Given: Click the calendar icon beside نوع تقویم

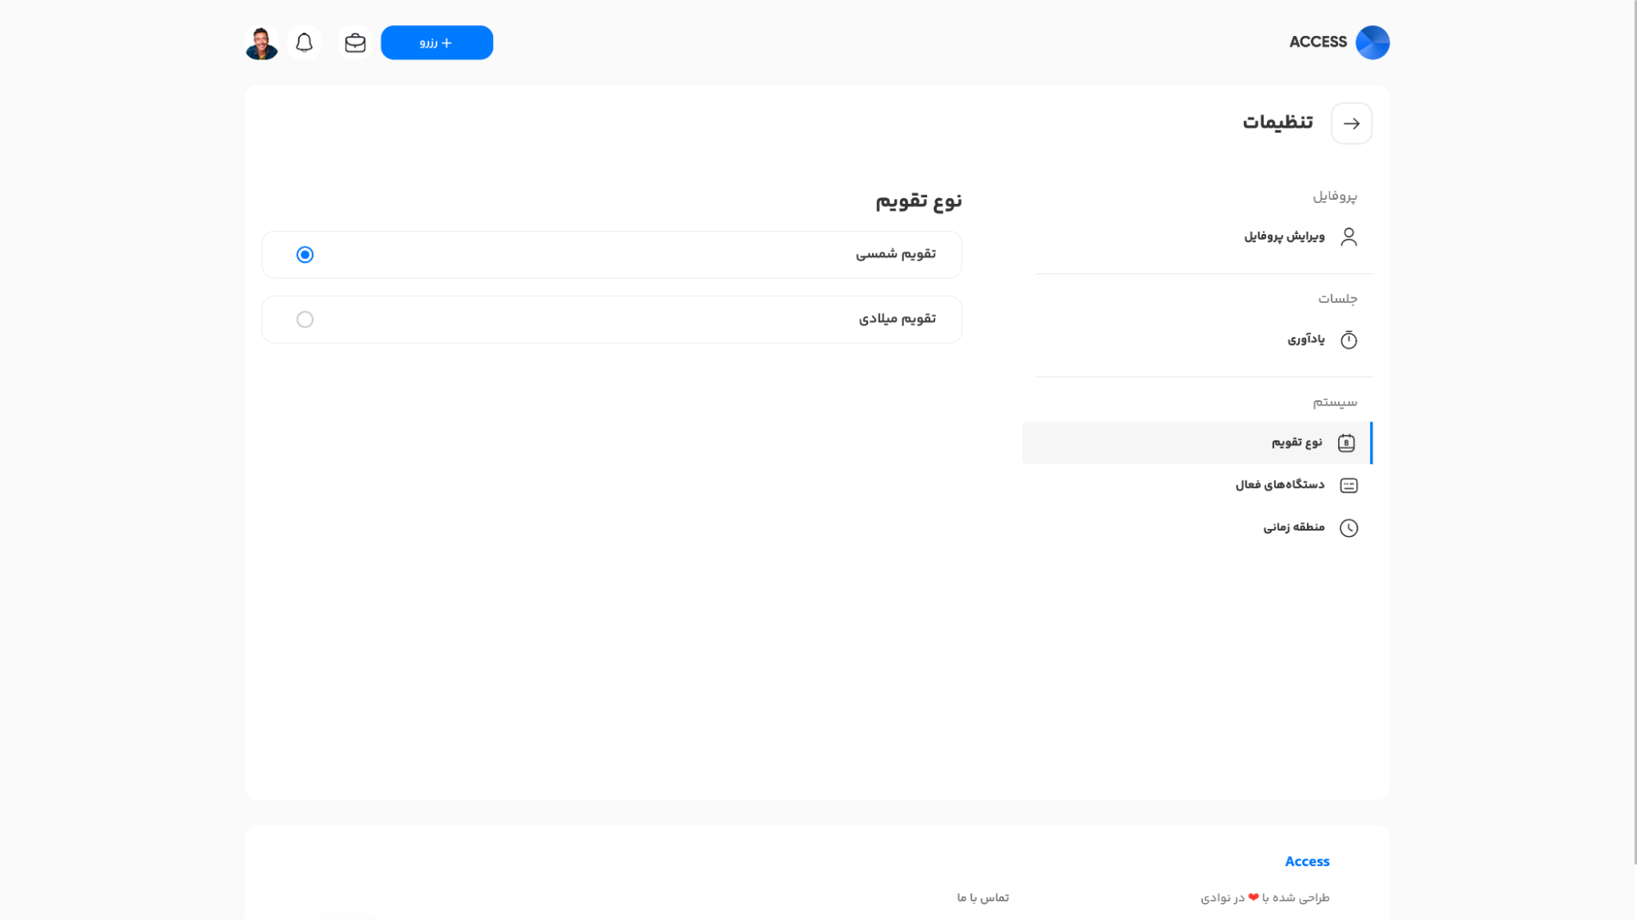Looking at the screenshot, I should [x=1346, y=442].
